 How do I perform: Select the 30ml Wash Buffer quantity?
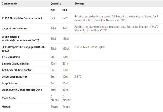pyautogui.click(x=65, y=90)
